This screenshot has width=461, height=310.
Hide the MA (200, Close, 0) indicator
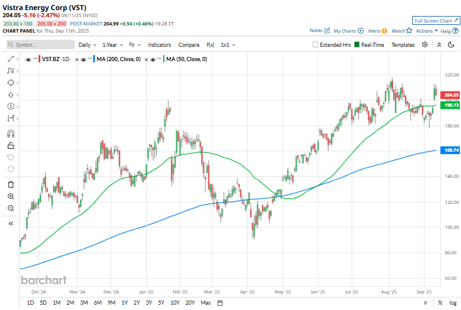point(83,60)
